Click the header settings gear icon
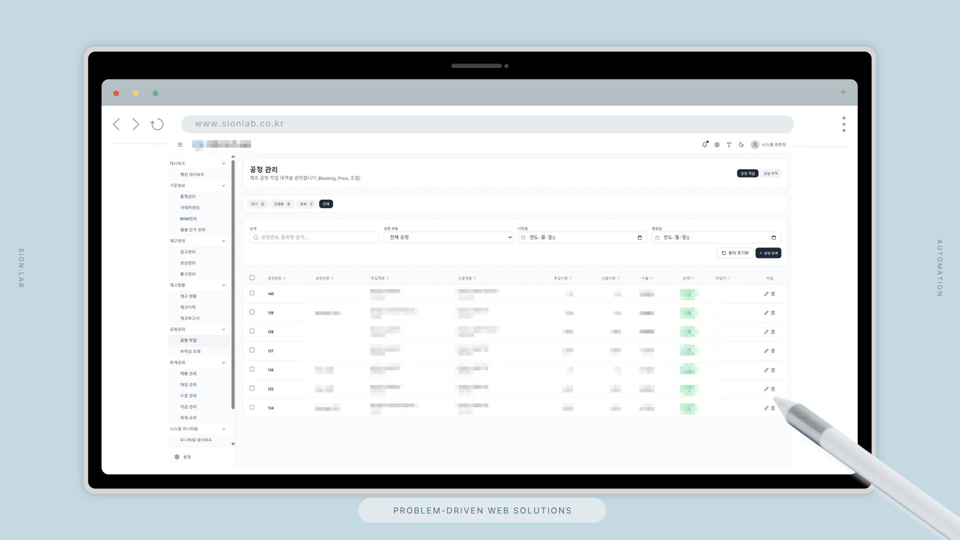Viewport: 960px width, 540px height. click(x=717, y=145)
